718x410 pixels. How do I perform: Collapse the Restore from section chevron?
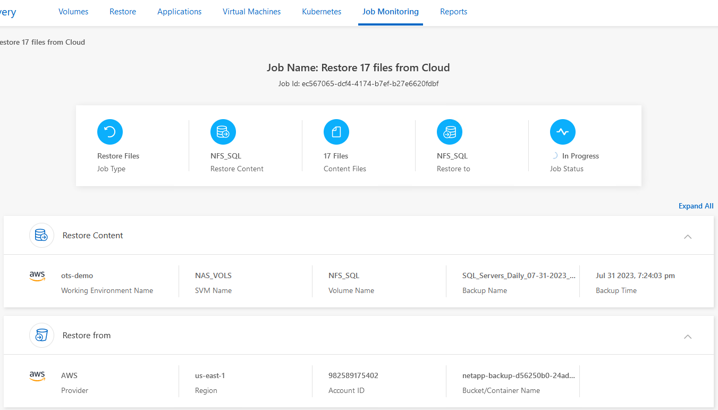click(688, 336)
